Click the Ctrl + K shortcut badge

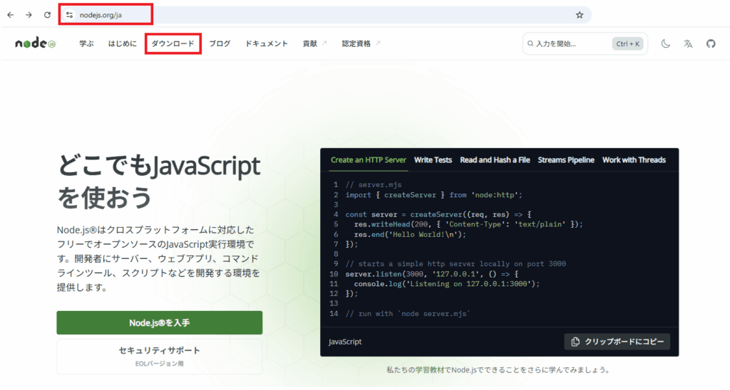[627, 43]
